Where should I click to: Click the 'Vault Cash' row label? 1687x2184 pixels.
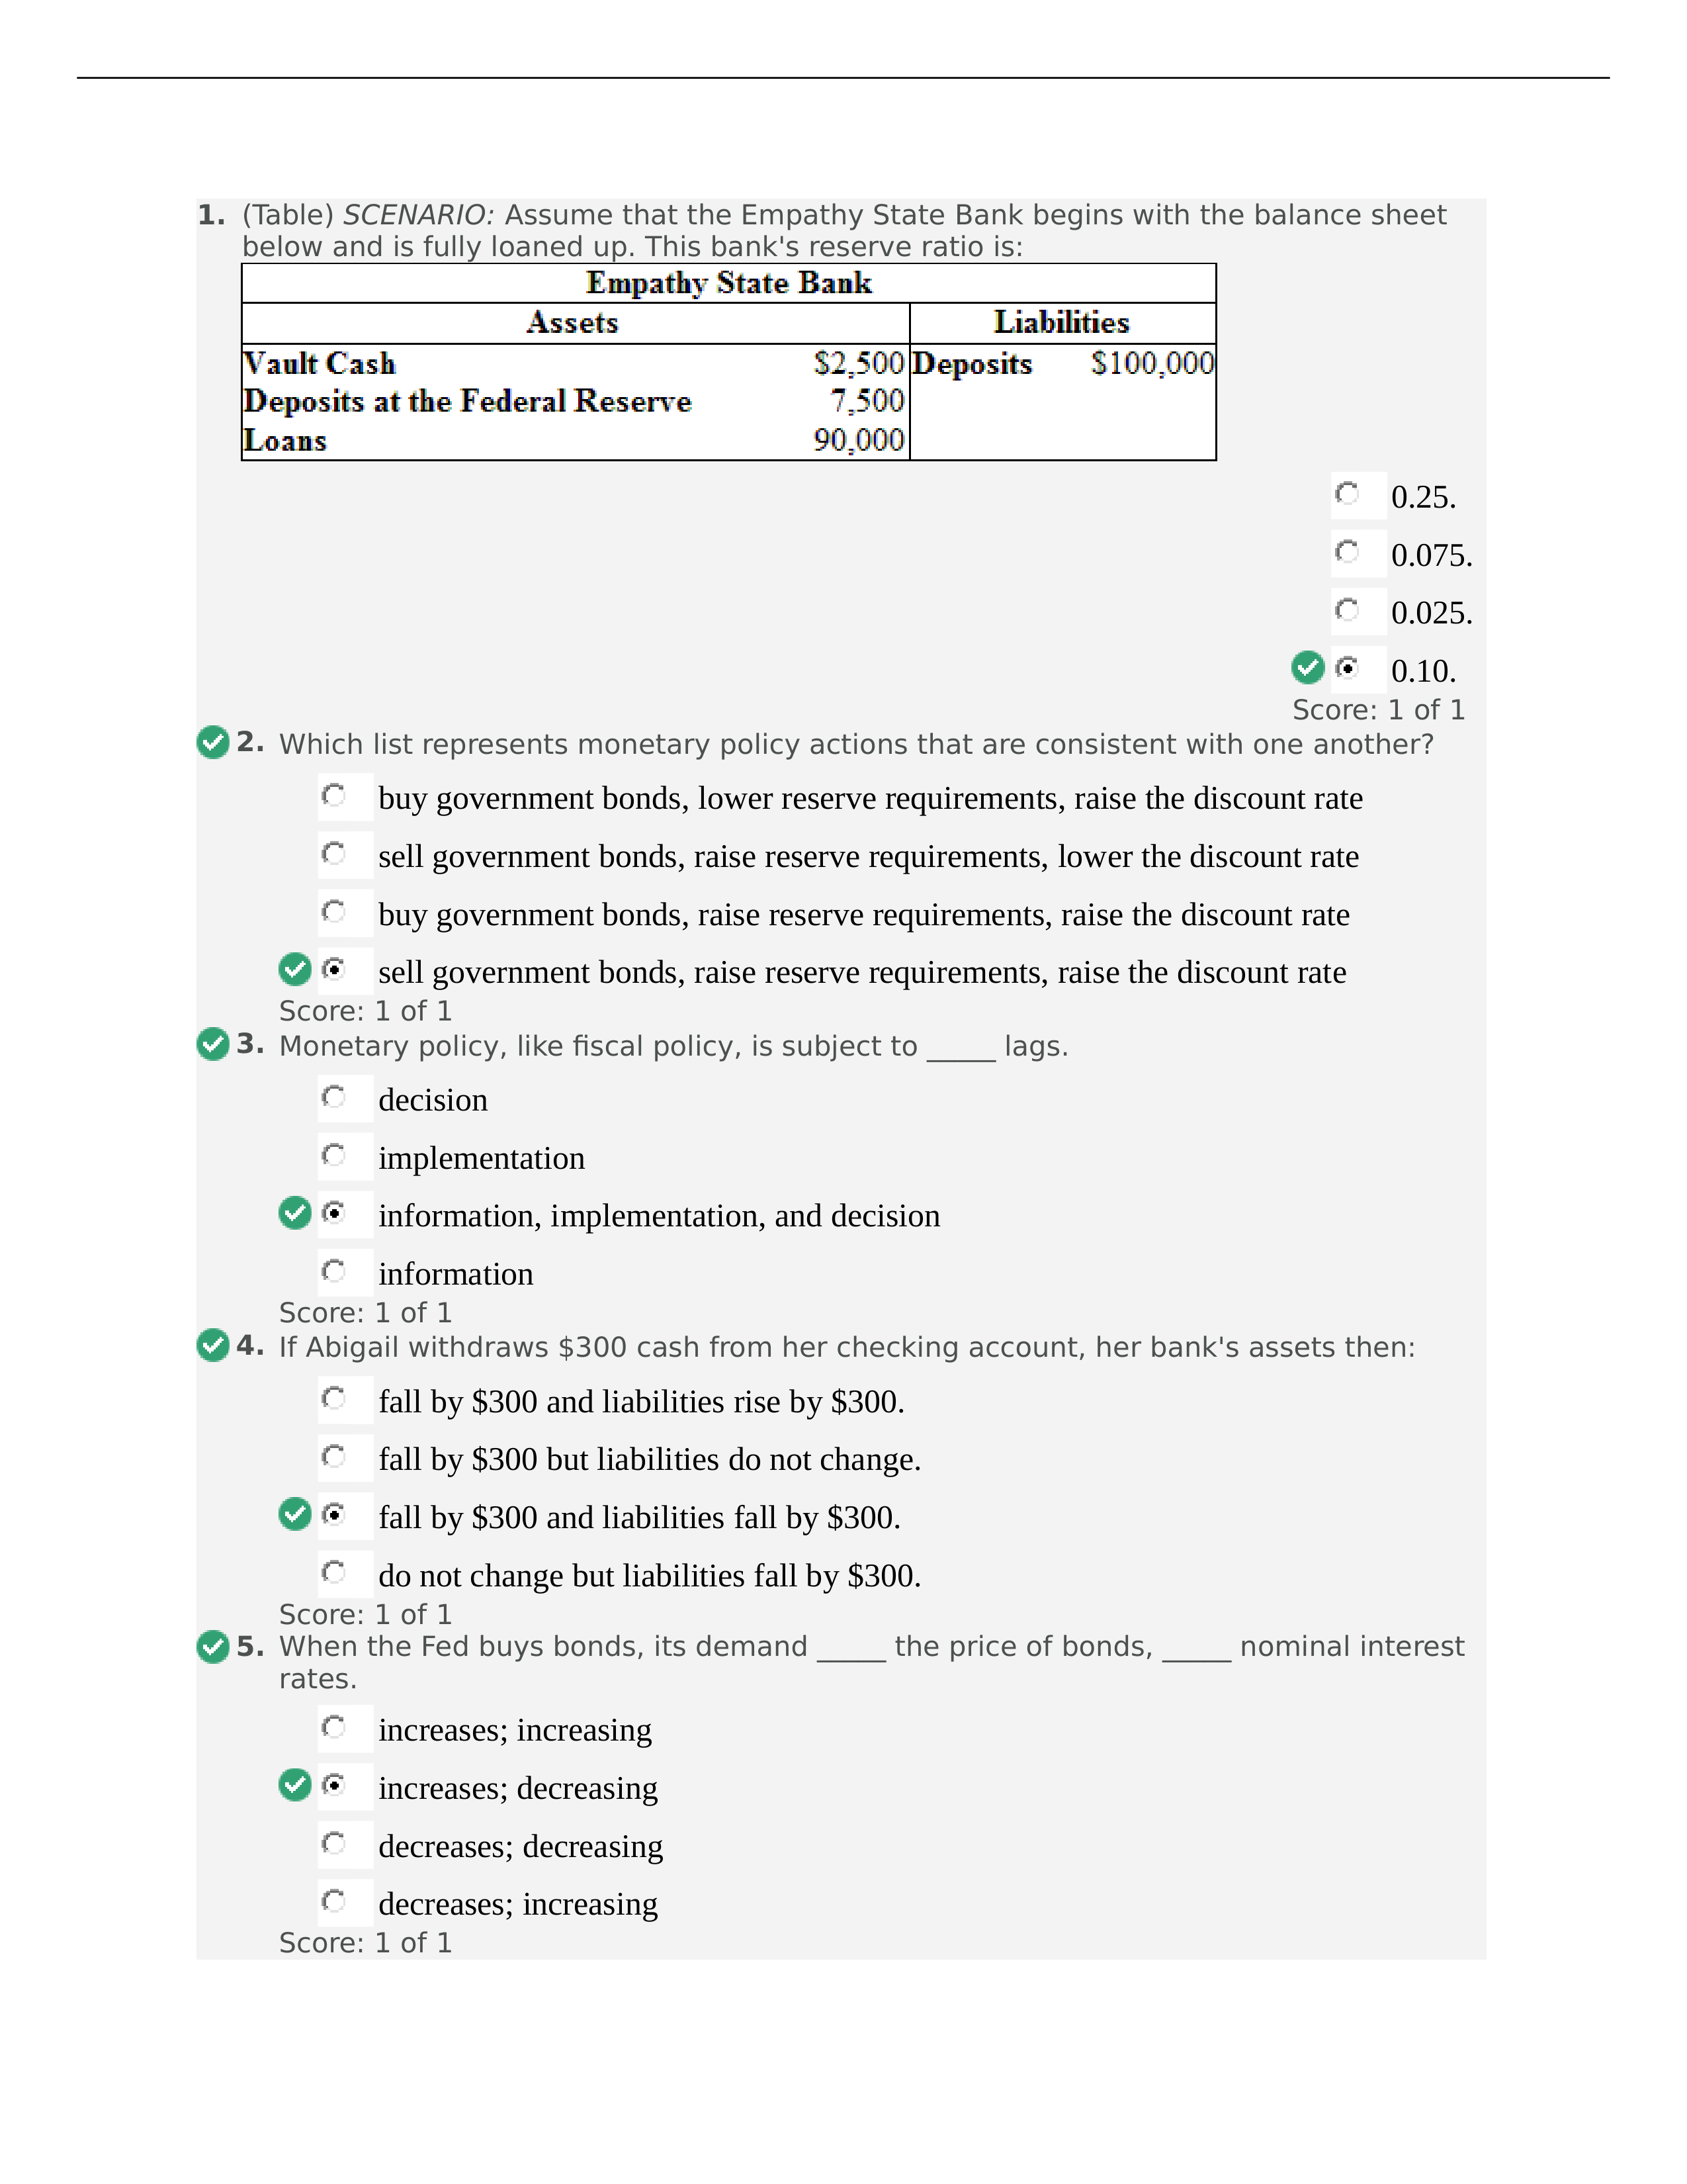tap(320, 363)
